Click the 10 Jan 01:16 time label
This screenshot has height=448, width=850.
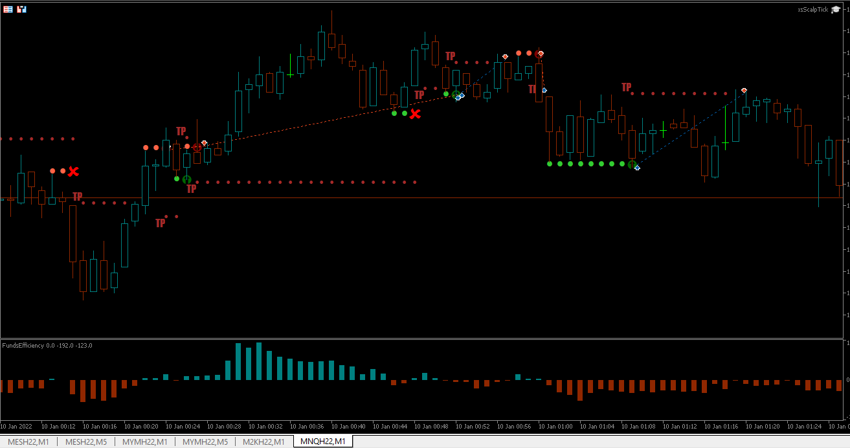click(x=721, y=427)
